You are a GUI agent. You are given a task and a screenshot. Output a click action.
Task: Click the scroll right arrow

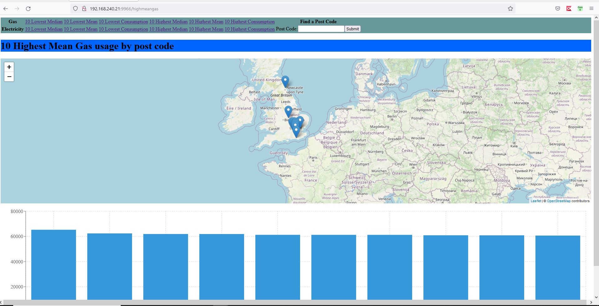pos(591,303)
